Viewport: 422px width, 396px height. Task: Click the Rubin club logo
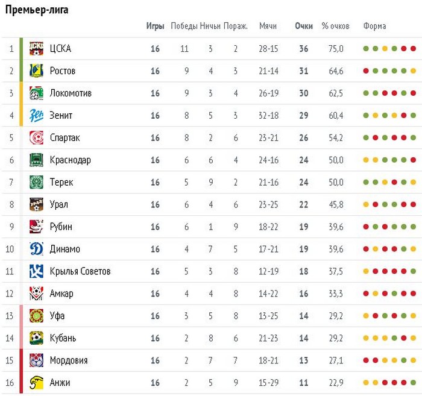[x=37, y=227]
